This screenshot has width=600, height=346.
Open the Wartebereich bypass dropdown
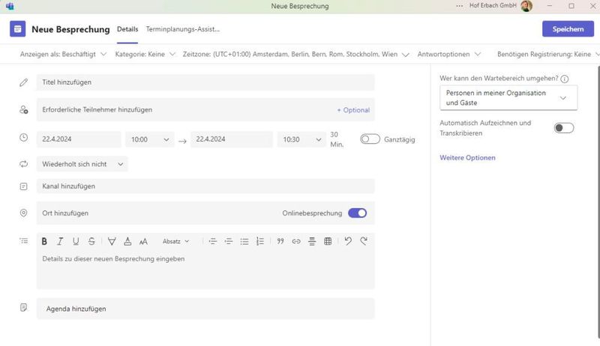tap(508, 97)
